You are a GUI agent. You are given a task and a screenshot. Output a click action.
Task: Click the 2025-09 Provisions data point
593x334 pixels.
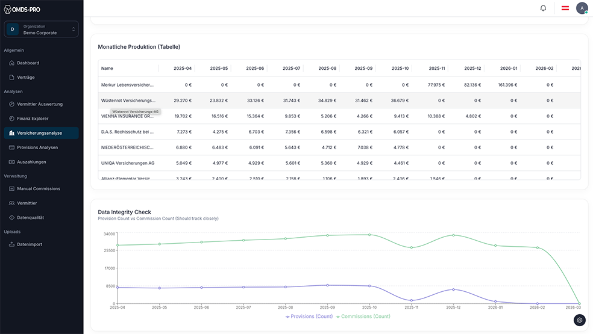pyautogui.click(x=327, y=285)
